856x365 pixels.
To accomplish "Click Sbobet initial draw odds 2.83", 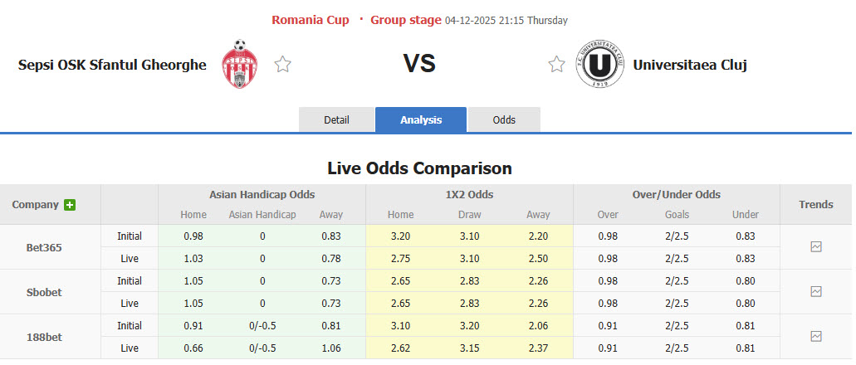I will (x=469, y=281).
